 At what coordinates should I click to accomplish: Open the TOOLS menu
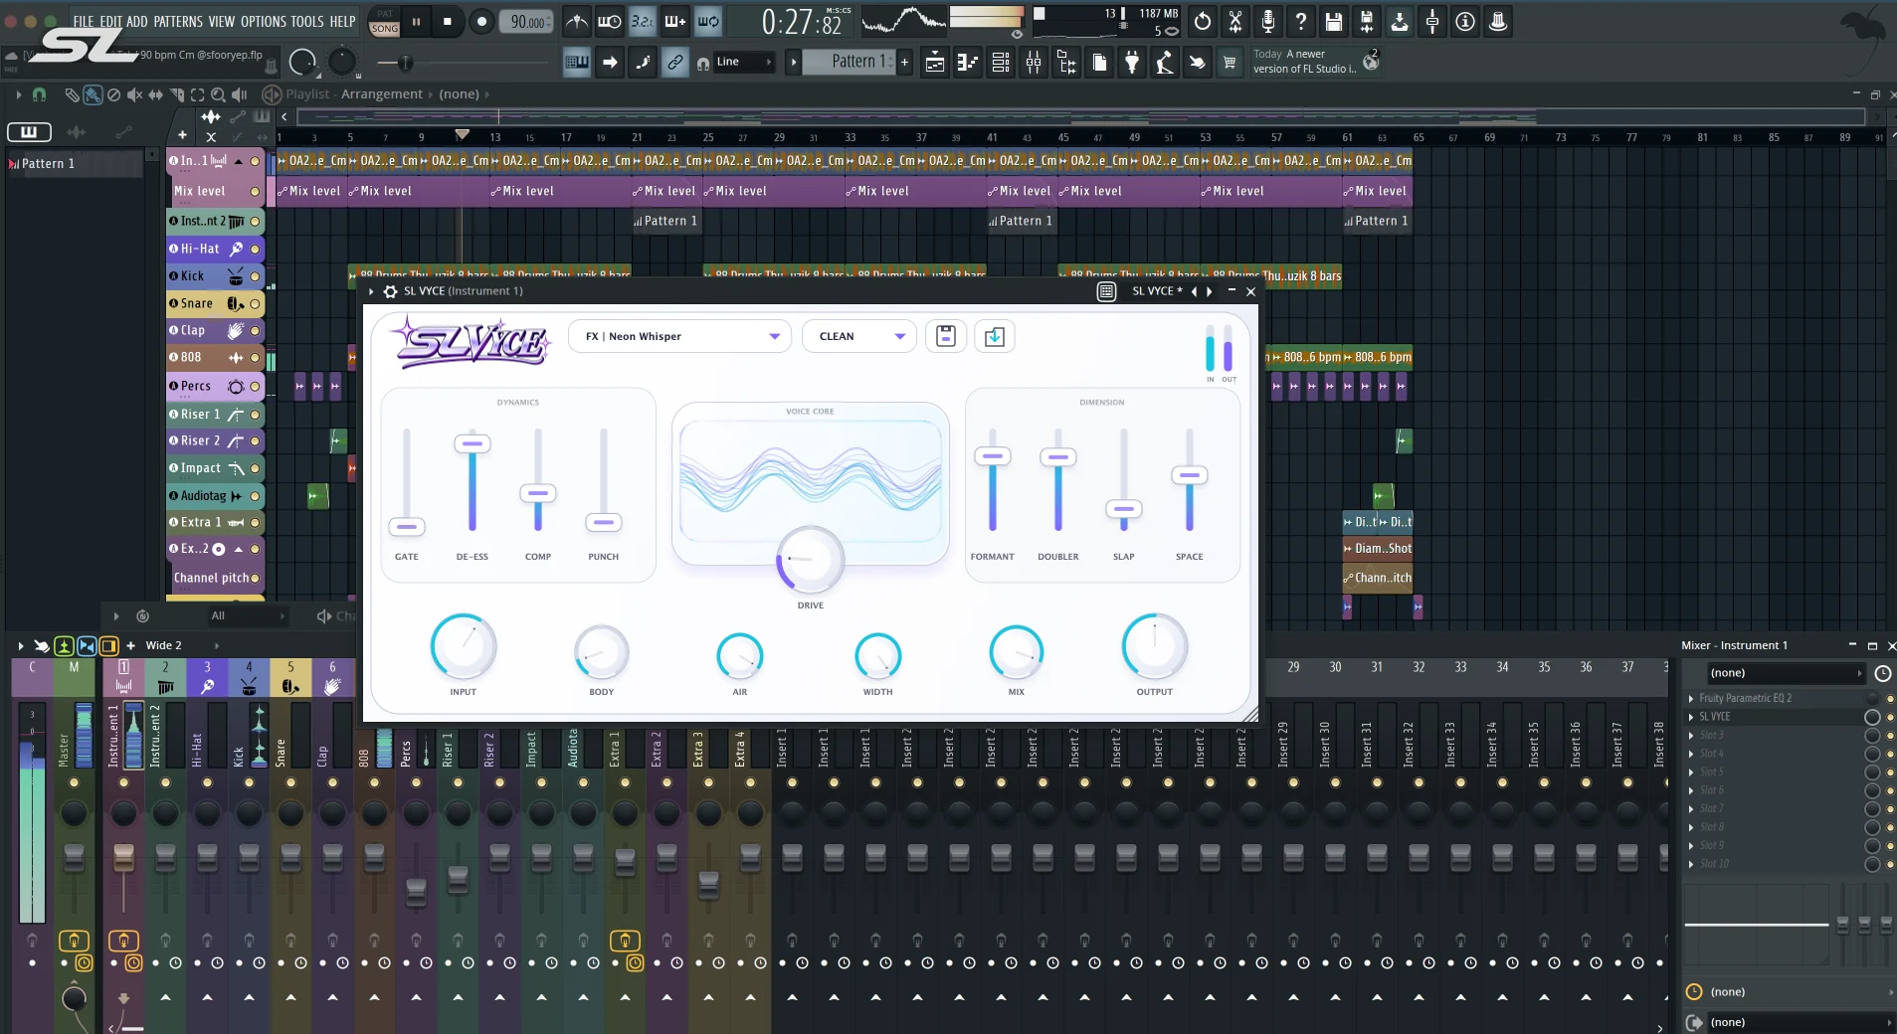(x=307, y=21)
